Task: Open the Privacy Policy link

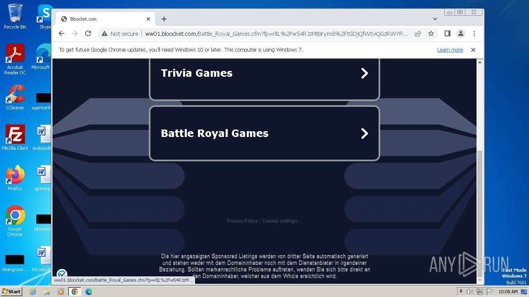Action: point(242,221)
